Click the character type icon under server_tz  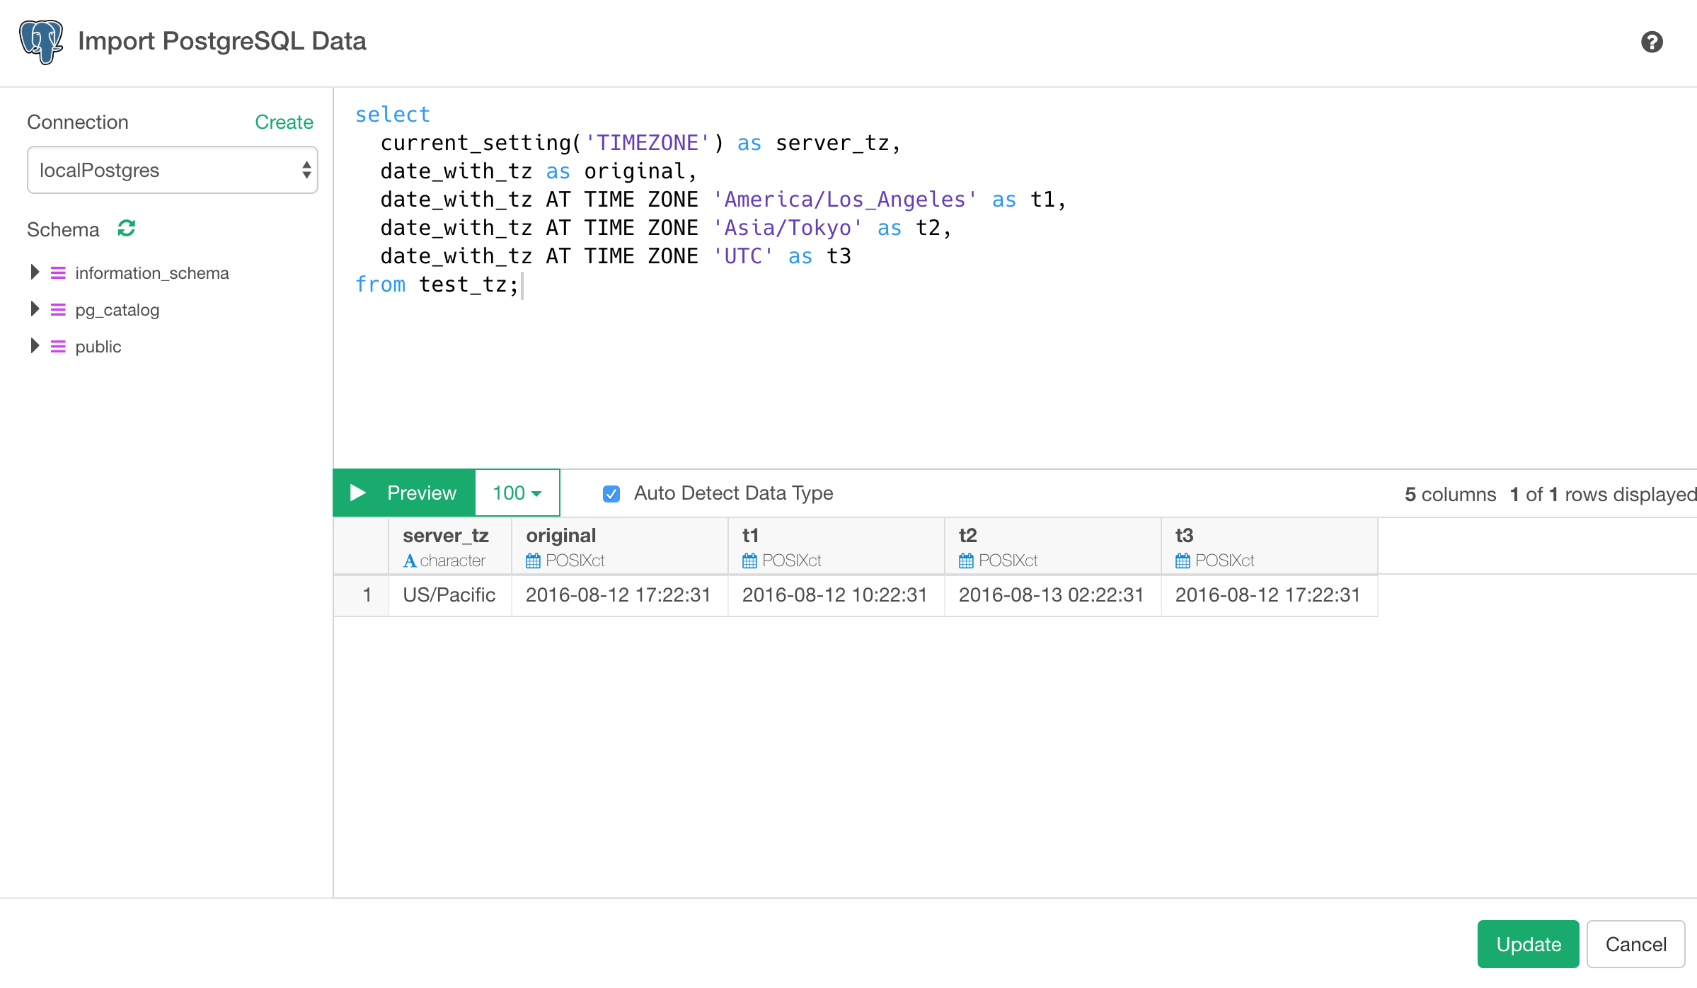pos(410,560)
